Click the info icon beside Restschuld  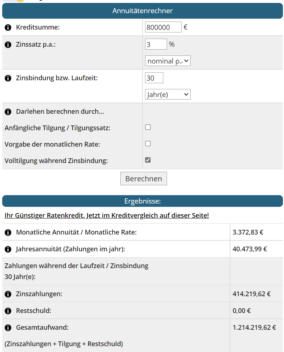[8, 311]
